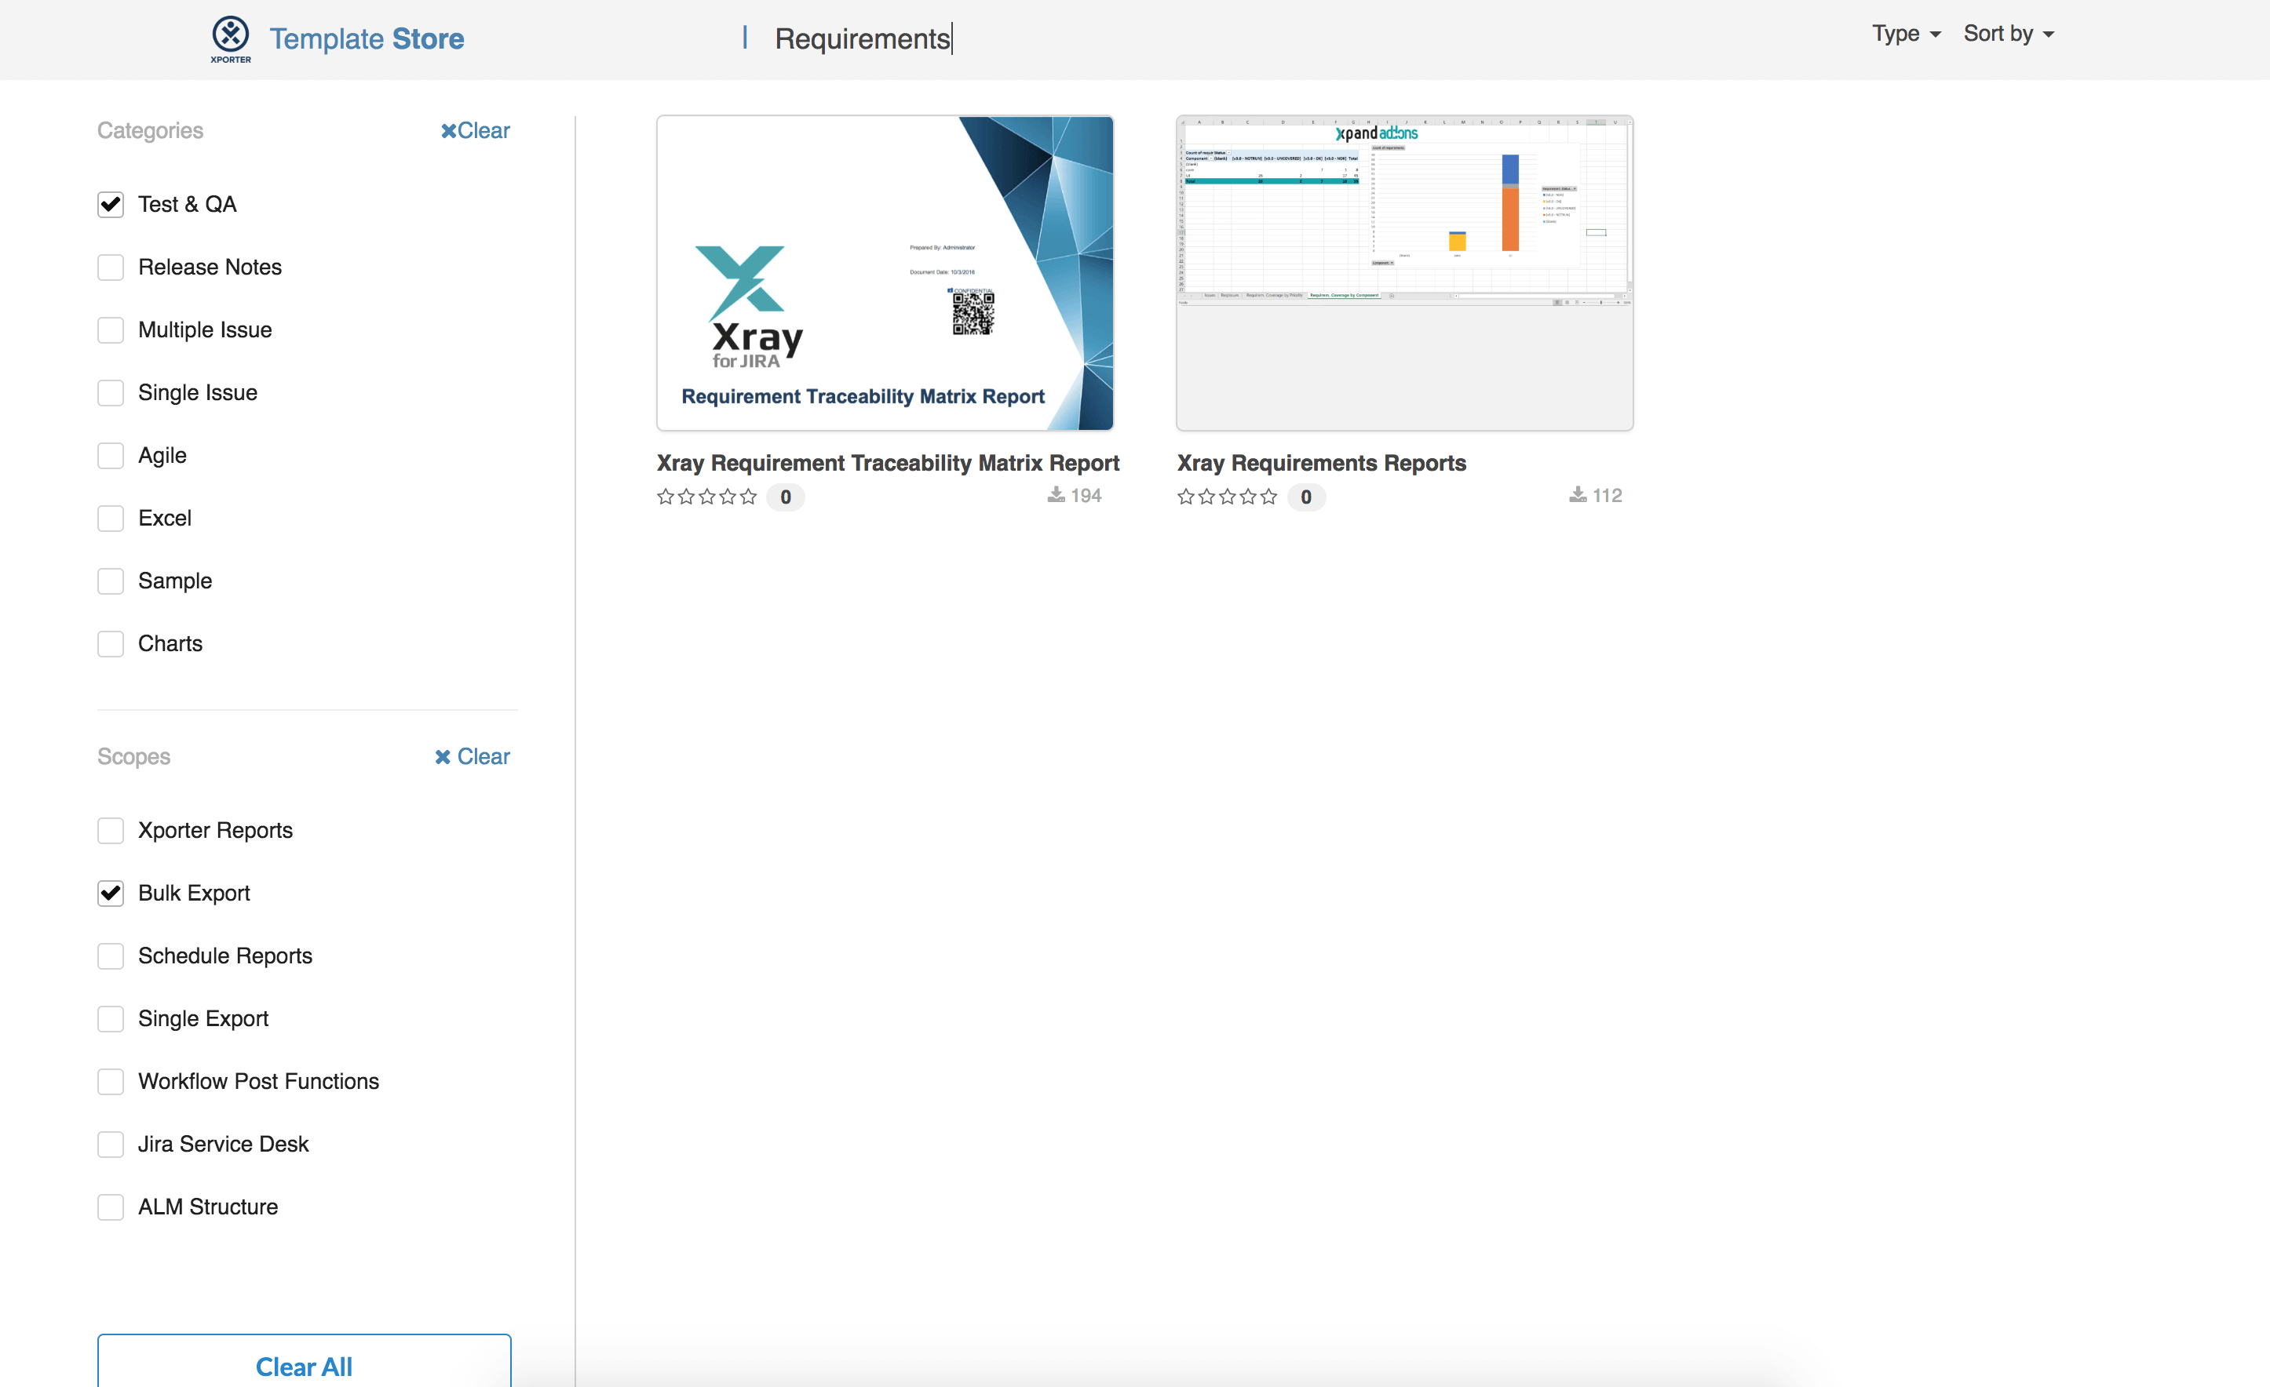The height and width of the screenshot is (1387, 2270).
Task: Click star rating of Xray Requirements Reports
Action: [x=1227, y=497]
